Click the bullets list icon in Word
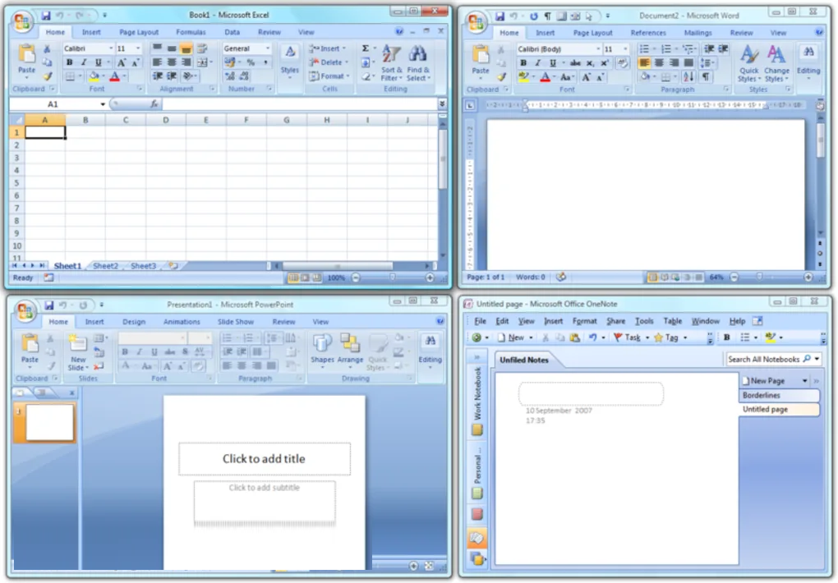 pyautogui.click(x=645, y=49)
